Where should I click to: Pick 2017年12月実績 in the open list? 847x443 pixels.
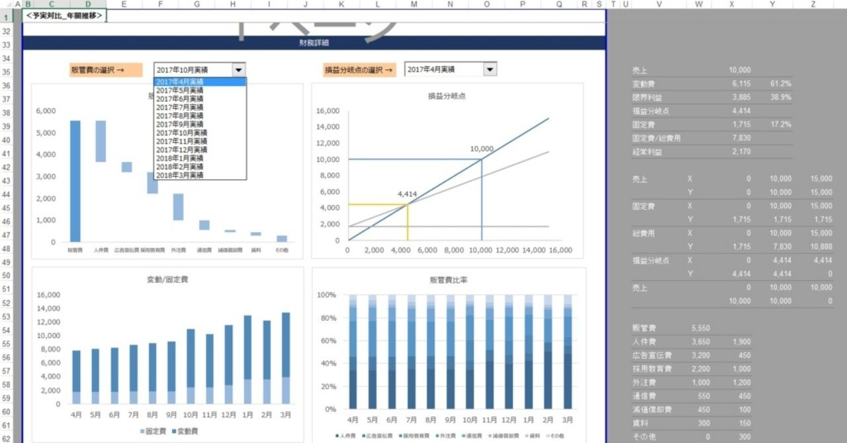click(200, 150)
